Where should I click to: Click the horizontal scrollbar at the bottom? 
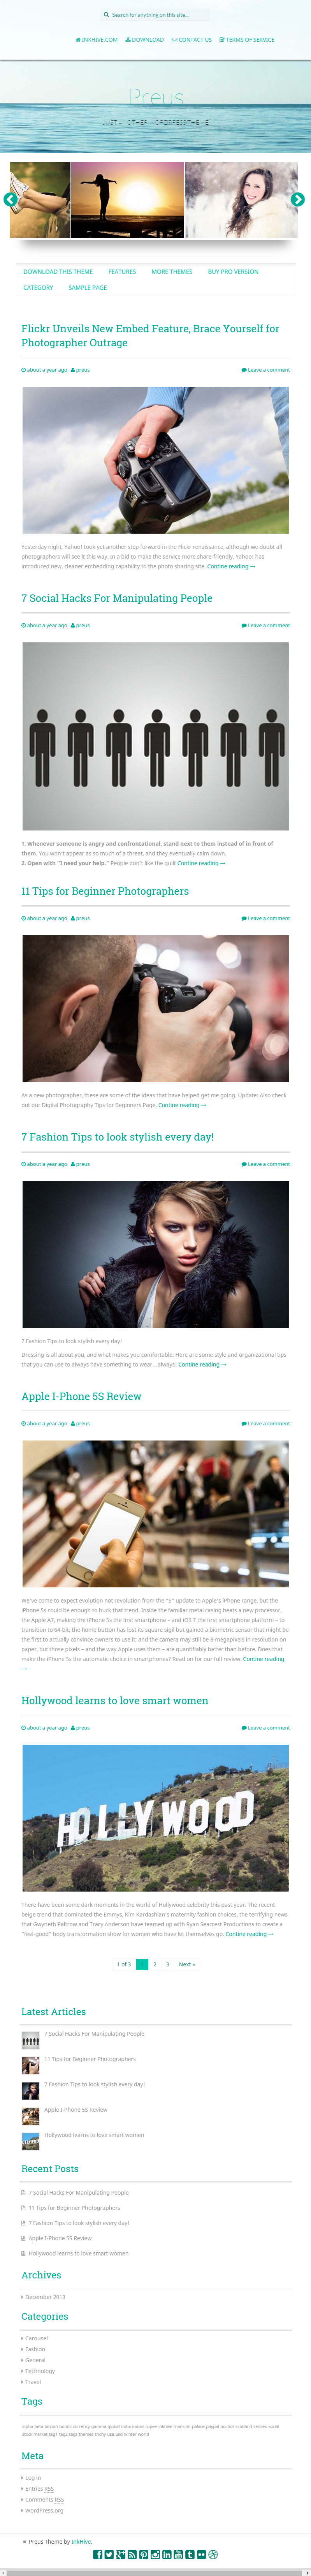[155, 2571]
